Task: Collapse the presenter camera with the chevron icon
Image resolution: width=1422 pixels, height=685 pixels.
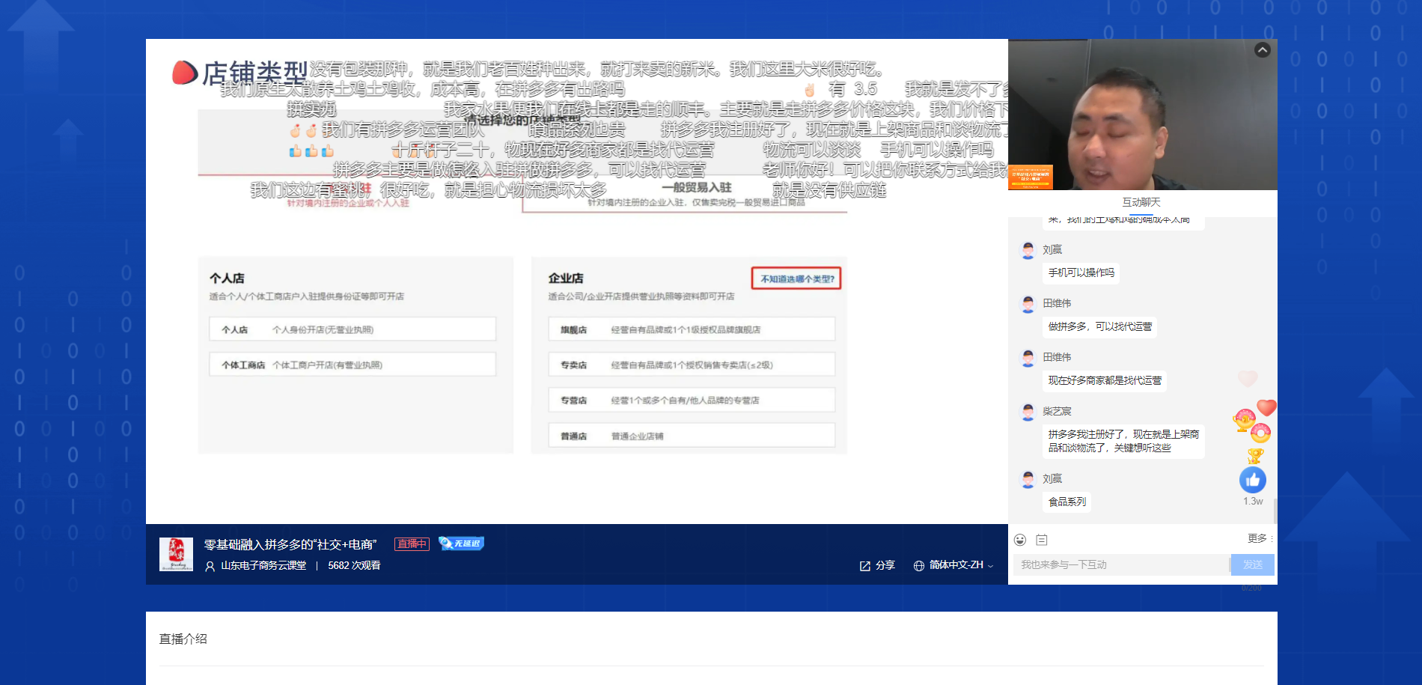Action: pos(1262,50)
